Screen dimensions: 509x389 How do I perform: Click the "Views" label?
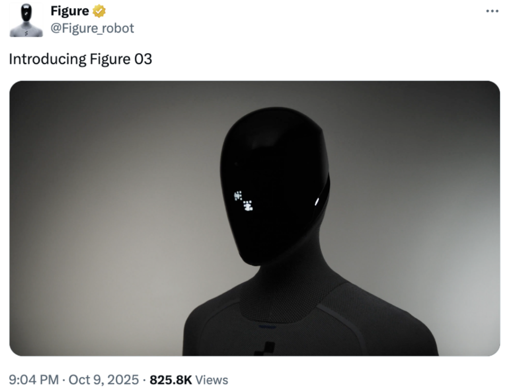click(212, 380)
